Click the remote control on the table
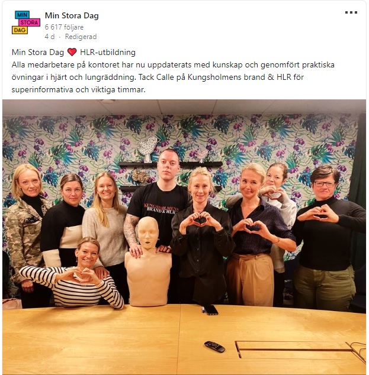The width and height of the screenshot is (369, 375). point(214,347)
